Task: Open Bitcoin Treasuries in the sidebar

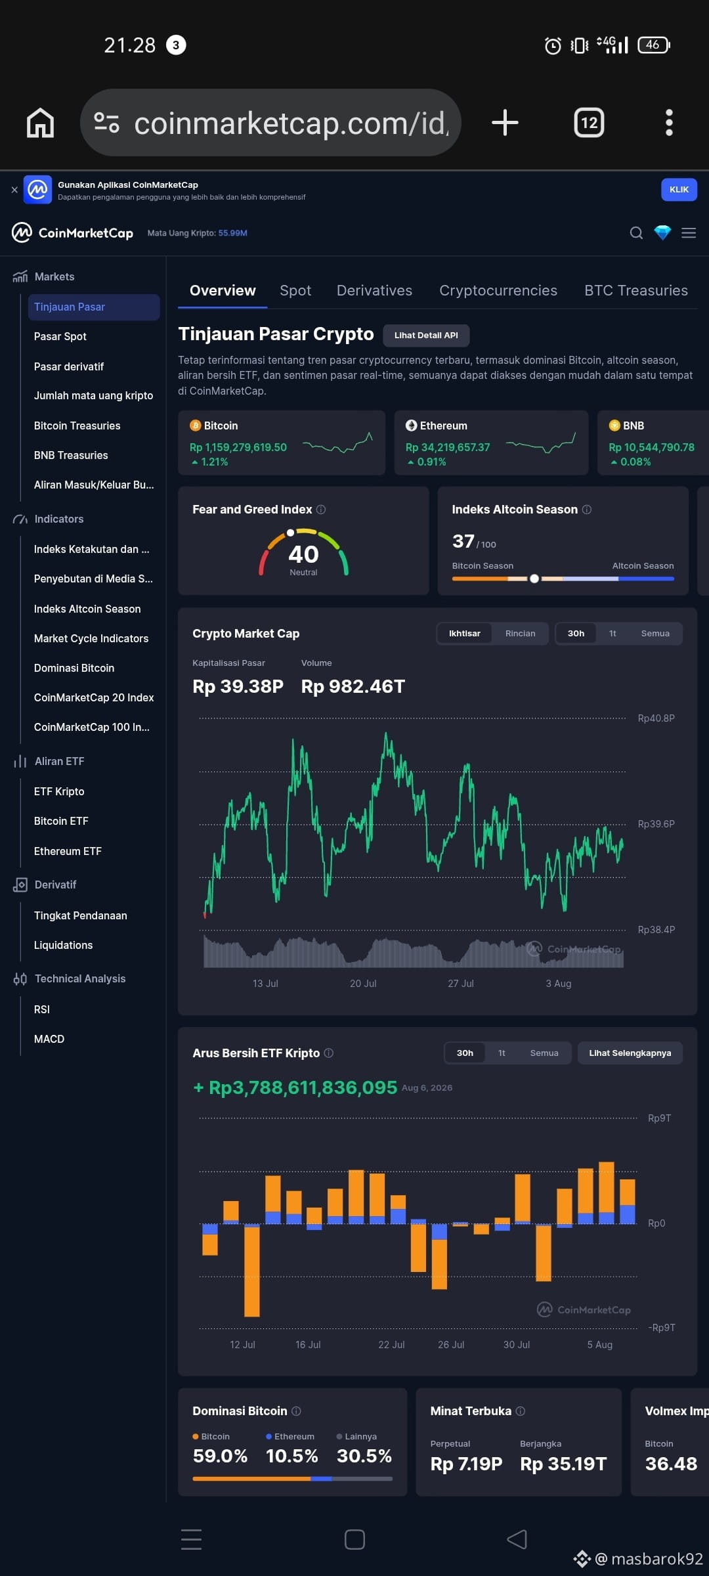Action: (77, 426)
